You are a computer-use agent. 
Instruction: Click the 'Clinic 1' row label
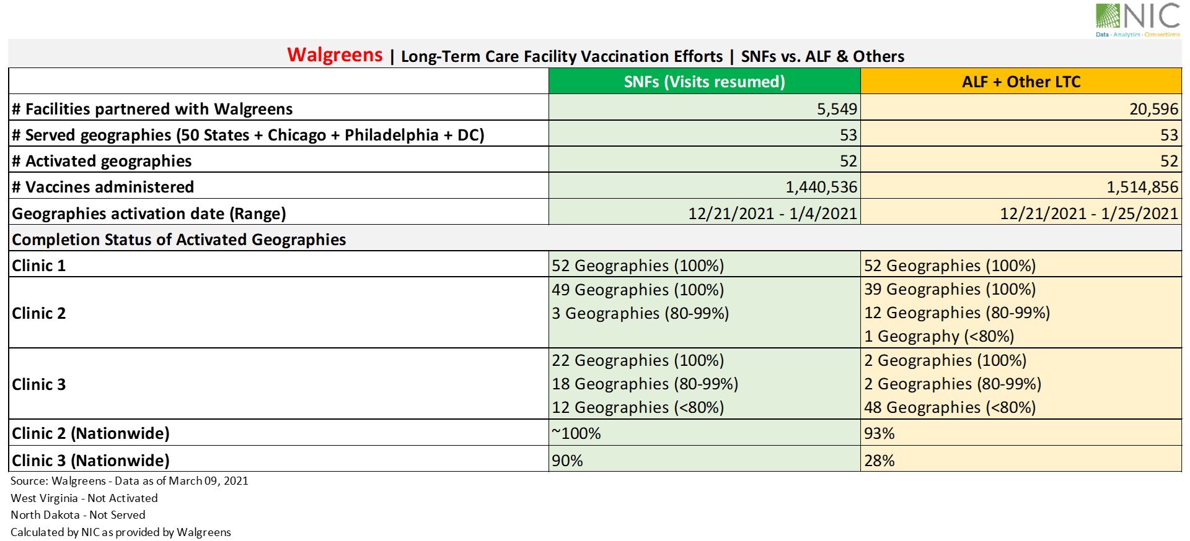pyautogui.click(x=38, y=266)
